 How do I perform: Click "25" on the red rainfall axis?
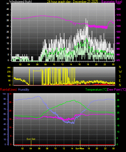(10, 102)
